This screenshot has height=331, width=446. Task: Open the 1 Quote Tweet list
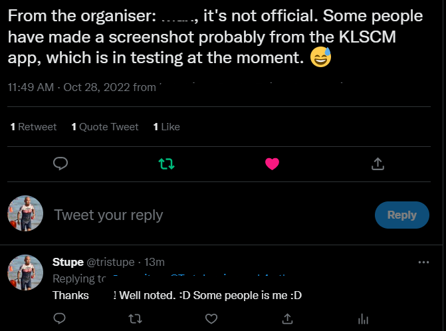[x=105, y=126]
